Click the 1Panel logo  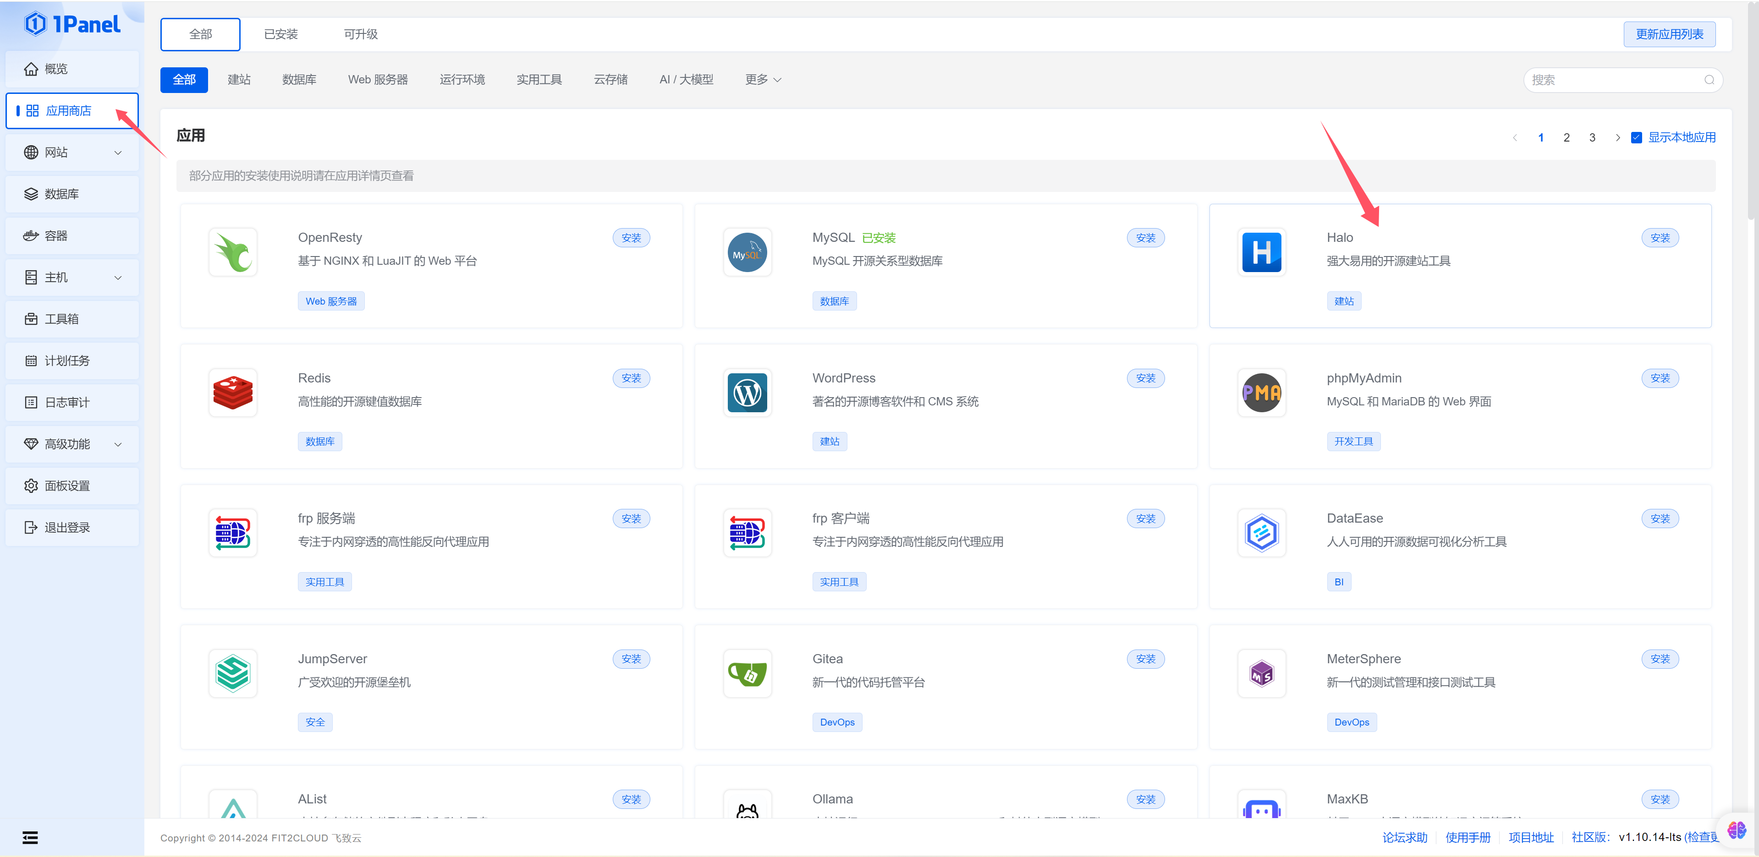coord(72,25)
